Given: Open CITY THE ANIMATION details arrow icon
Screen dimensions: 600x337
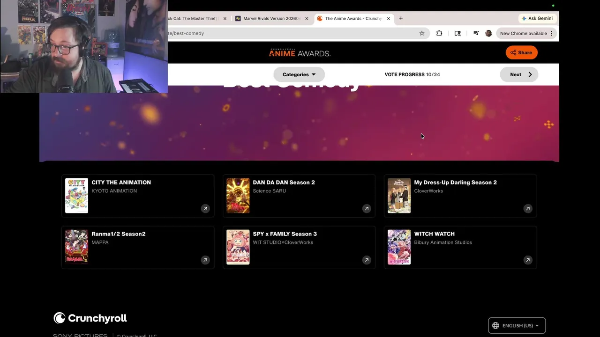Looking at the screenshot, I should (205, 209).
